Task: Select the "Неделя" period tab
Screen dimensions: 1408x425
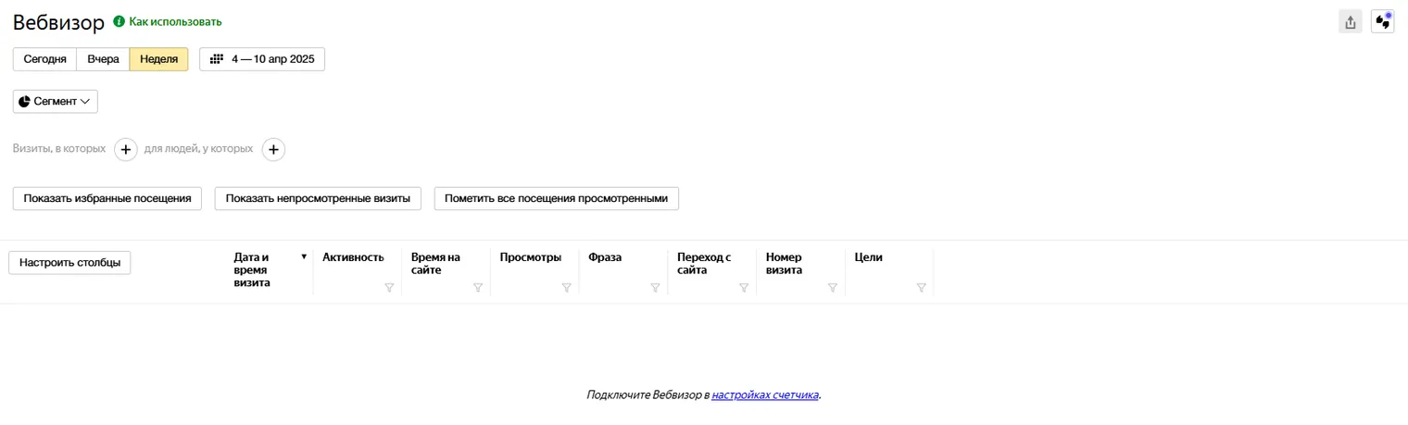Action: pyautogui.click(x=158, y=59)
